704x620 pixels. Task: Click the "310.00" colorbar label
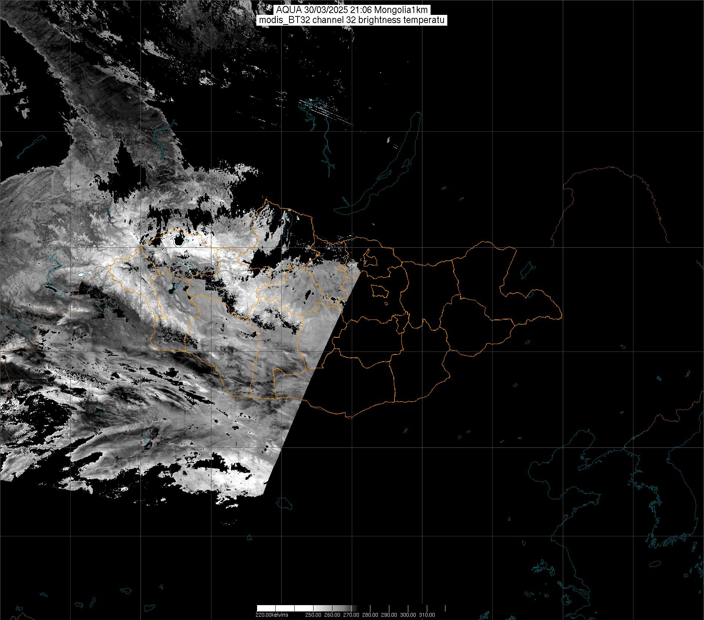coord(427,614)
